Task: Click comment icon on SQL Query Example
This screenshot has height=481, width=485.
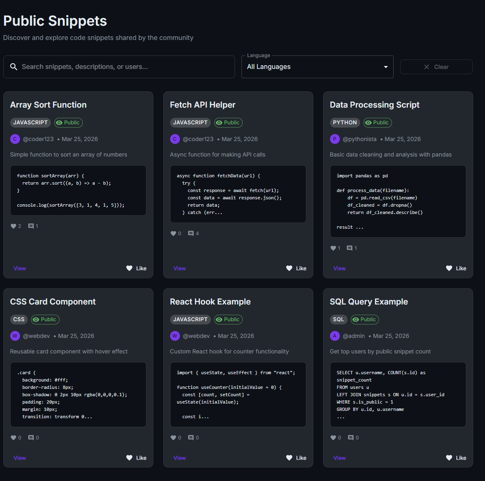Action: coord(351,438)
